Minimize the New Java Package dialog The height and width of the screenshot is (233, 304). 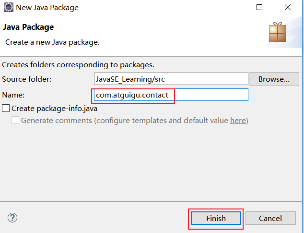click(232, 7)
